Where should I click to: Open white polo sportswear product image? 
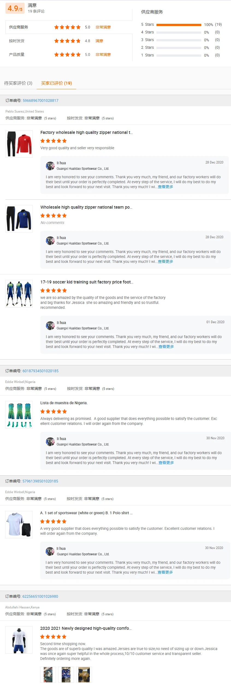pyautogui.click(x=19, y=525)
